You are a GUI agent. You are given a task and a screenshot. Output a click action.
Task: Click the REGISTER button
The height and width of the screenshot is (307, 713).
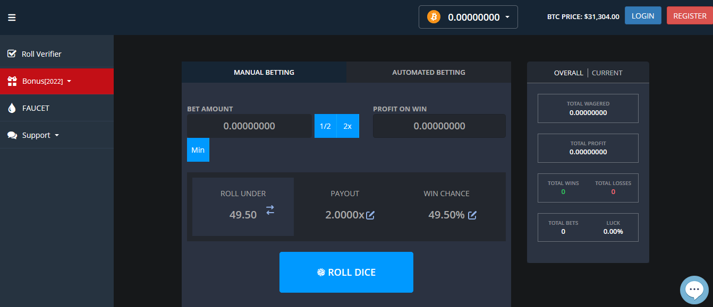tap(690, 15)
